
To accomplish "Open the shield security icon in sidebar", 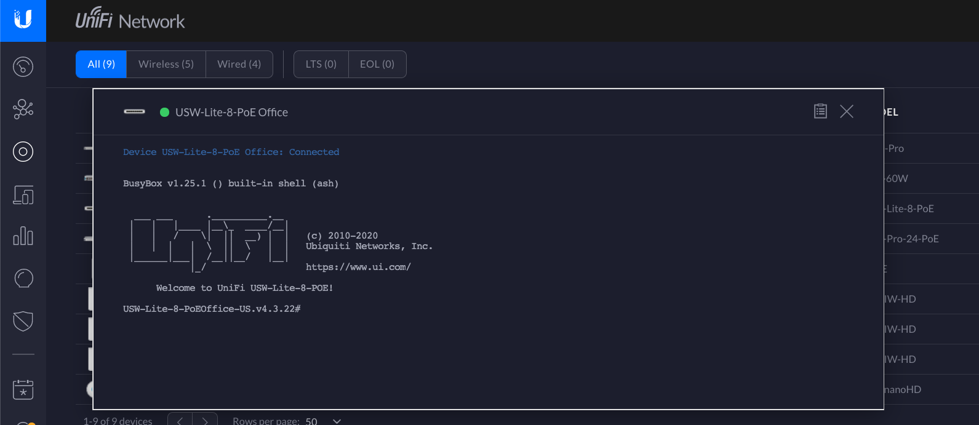I will tap(23, 320).
